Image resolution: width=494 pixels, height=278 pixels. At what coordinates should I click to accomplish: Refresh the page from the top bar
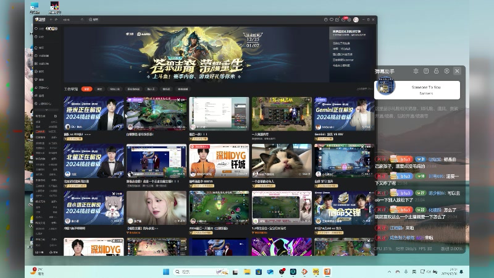coord(56,20)
